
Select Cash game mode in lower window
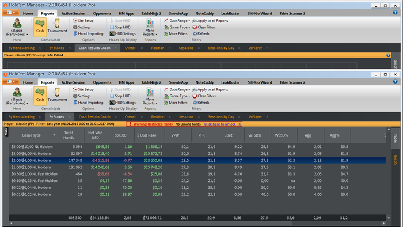pyautogui.click(x=40, y=96)
